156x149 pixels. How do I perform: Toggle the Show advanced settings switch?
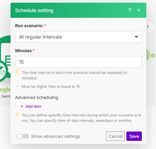click(x=23, y=136)
